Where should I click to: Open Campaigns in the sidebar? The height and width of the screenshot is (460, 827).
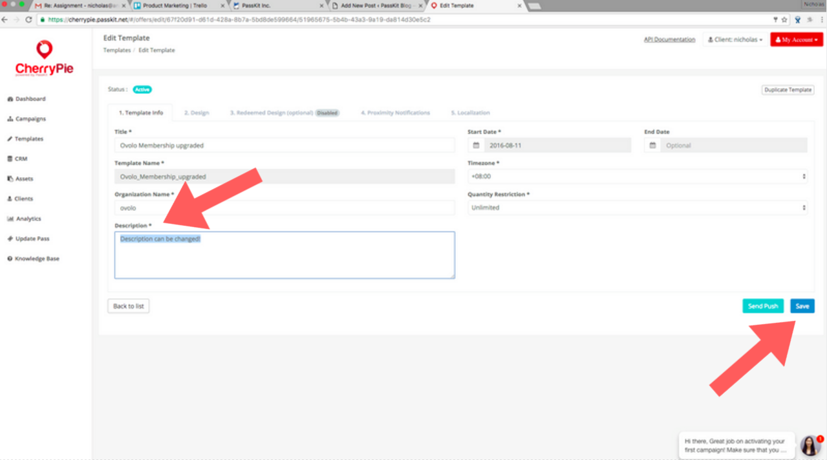(x=27, y=119)
